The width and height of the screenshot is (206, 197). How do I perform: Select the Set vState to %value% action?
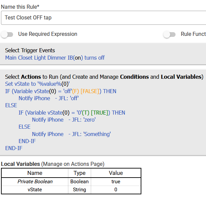(x=37, y=84)
